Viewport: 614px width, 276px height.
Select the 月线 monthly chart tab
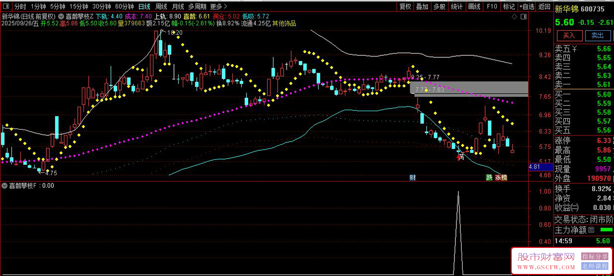pos(178,7)
